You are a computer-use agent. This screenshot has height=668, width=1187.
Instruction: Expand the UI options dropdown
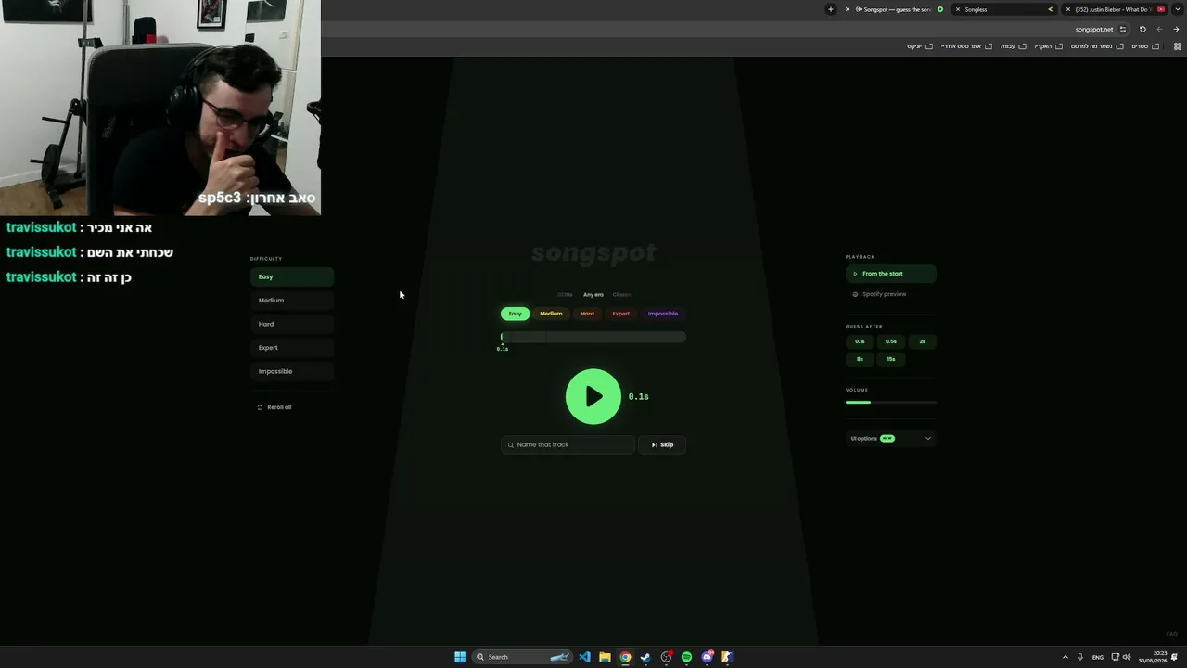pyautogui.click(x=891, y=438)
